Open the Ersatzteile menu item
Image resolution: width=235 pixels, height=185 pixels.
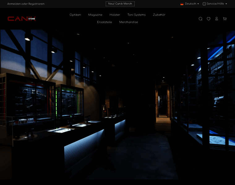(105, 22)
